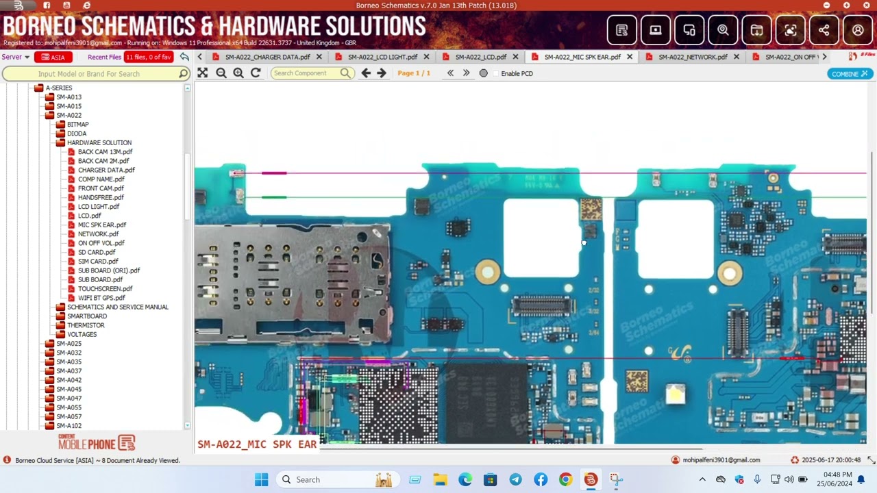Close the SM-A022_CHARGER DATA.pdf tab
The height and width of the screenshot is (493, 877).
(319, 57)
